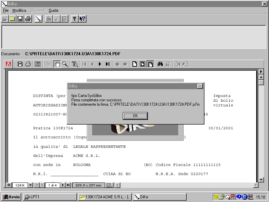Viewport: 269px width, 202px height.
Task: Go to next page via Acrobat toolbar
Action: coord(100,64)
